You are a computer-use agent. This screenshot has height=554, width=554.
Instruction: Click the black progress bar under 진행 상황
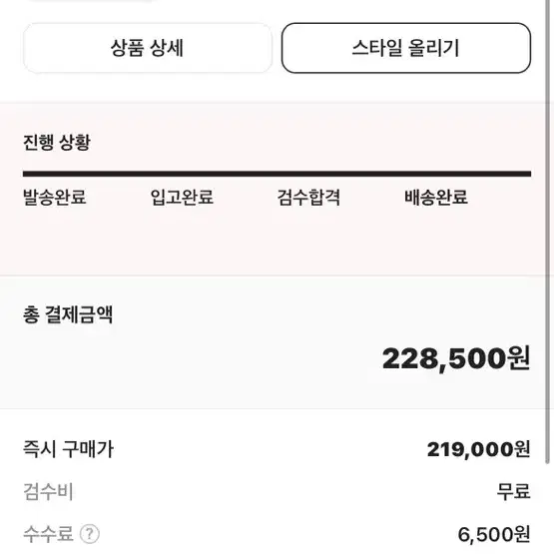point(277,174)
